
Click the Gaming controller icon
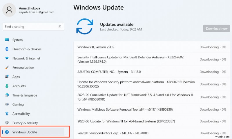pyautogui.click(x=7, y=104)
